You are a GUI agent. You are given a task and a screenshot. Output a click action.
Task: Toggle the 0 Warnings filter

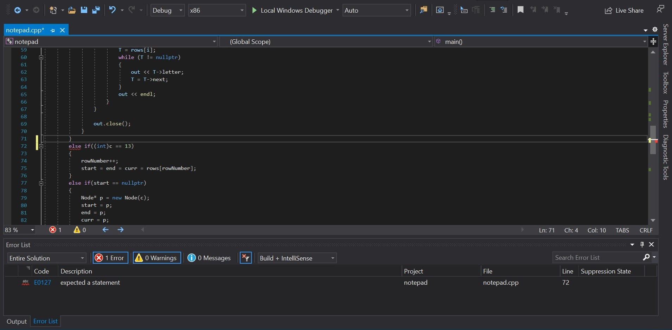click(157, 258)
